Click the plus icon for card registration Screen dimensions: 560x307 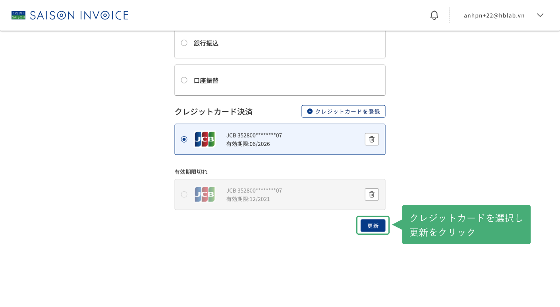coord(310,111)
